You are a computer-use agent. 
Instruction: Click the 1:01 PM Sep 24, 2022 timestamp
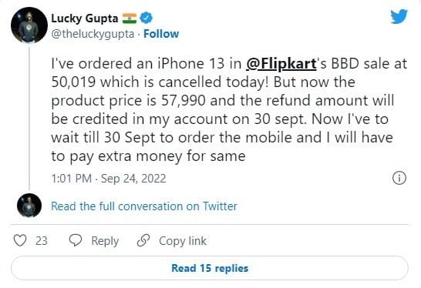coord(109,179)
